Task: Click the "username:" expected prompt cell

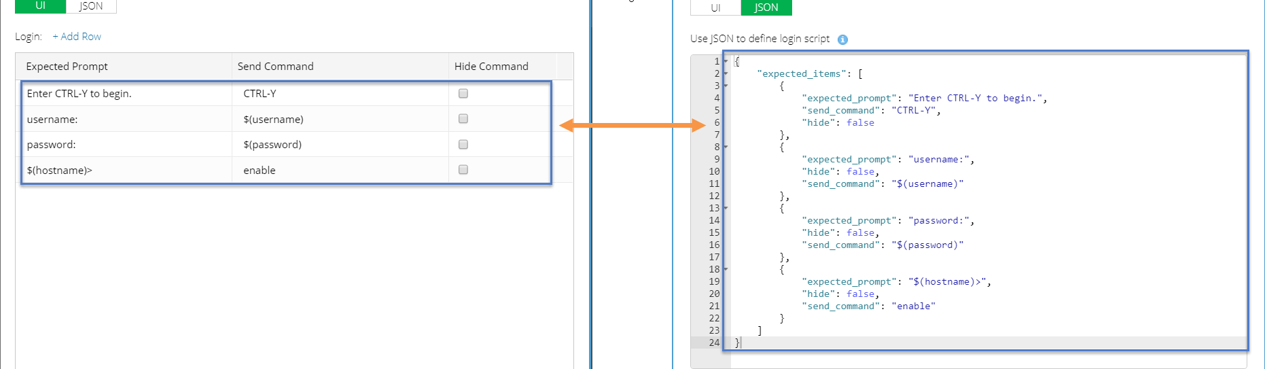Action: tap(52, 120)
